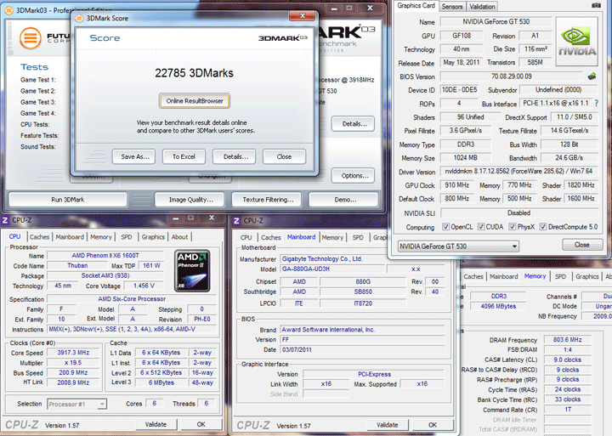This screenshot has height=436, width=612.
Task: Select Caches tab in middle CPU-Z window
Action: click(271, 237)
